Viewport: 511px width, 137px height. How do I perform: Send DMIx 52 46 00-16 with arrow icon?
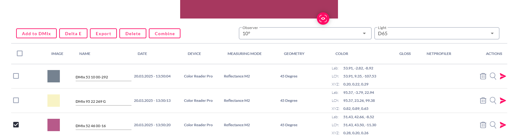point(503,125)
